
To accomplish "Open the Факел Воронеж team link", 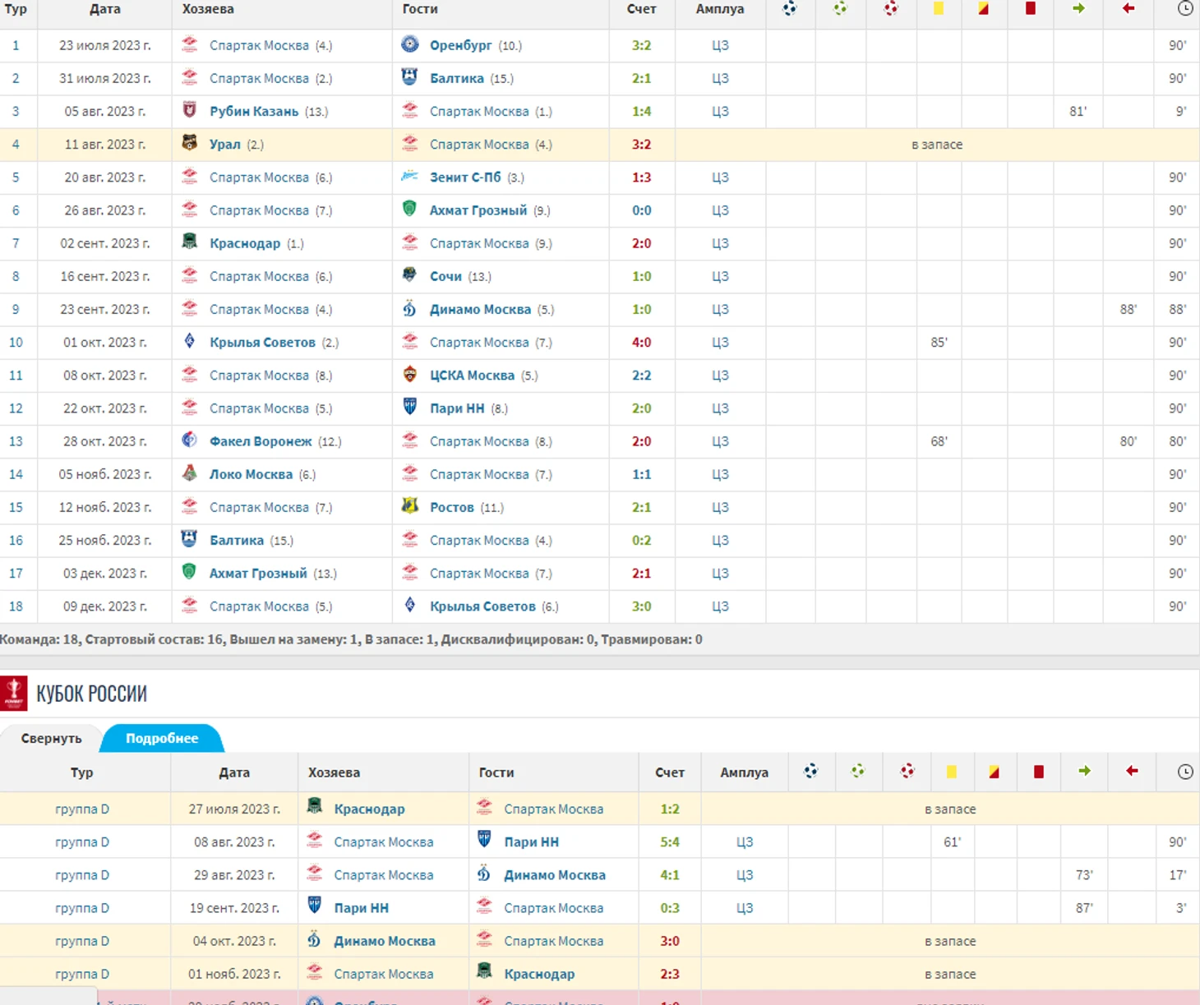I will 261,441.
